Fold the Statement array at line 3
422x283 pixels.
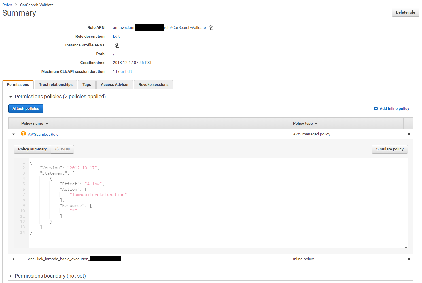pos(27,173)
